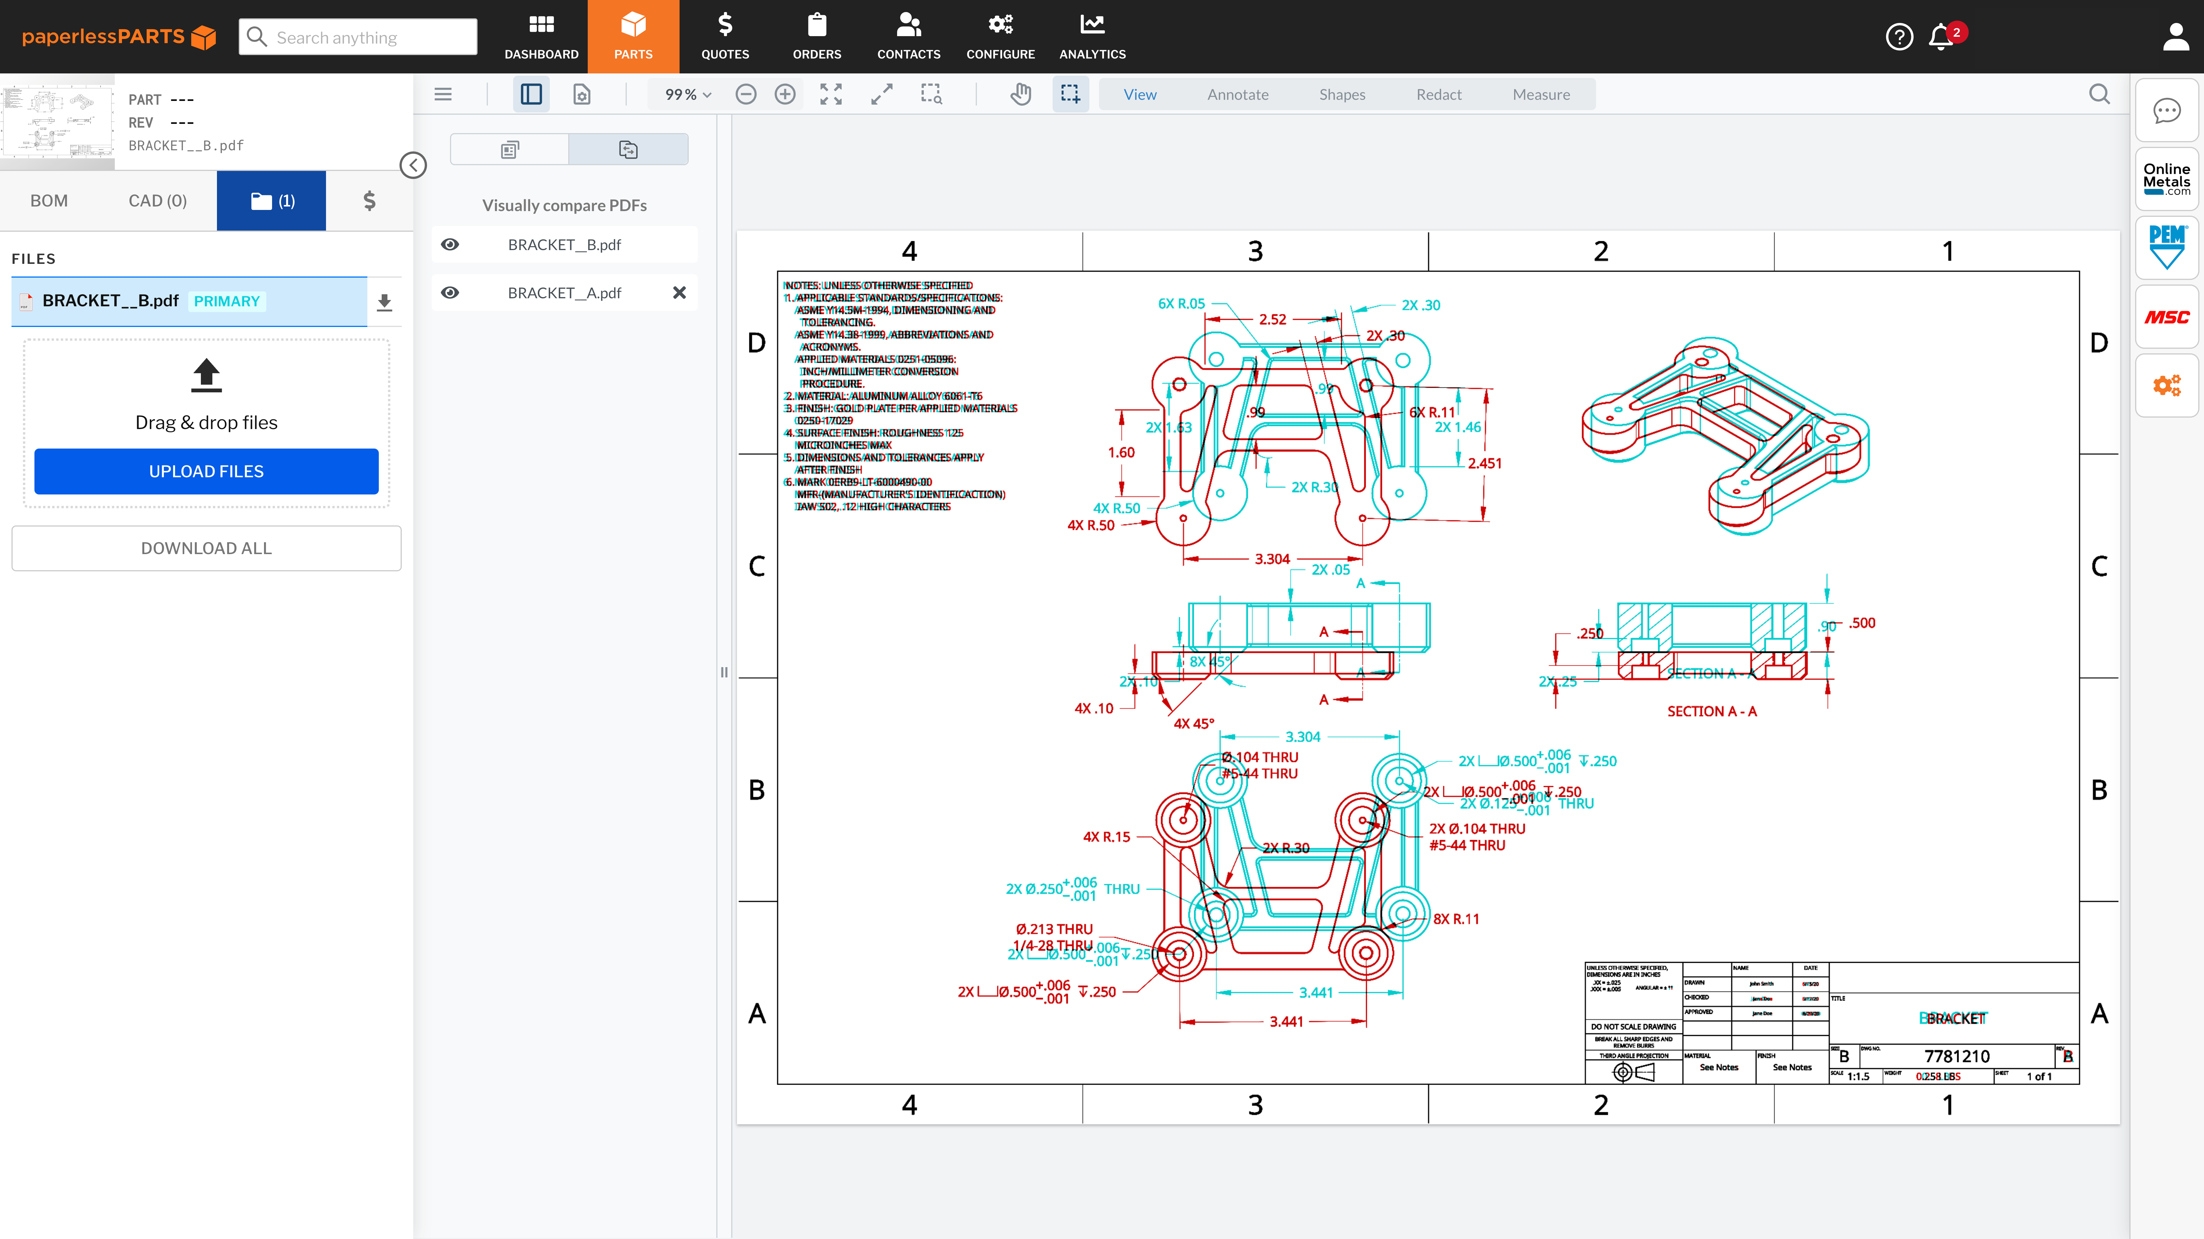Click the BRACKET__B.pdf part thumbnail
2204x1239 pixels.
click(x=57, y=121)
